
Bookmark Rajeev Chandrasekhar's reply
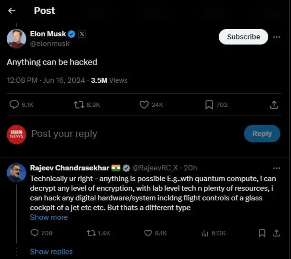pos(262,233)
